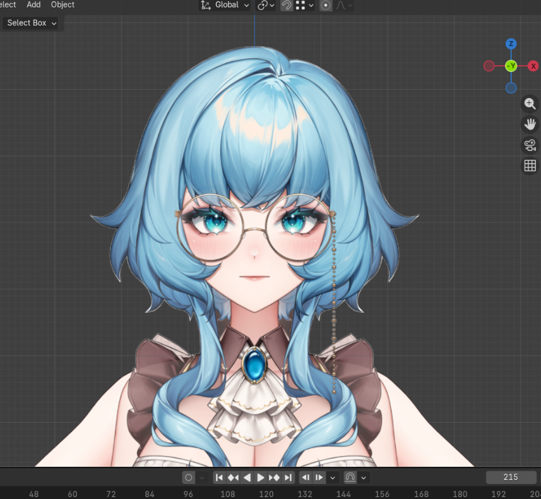Toggle snapping with the magnet icon
This screenshot has width=541, height=499.
click(287, 5)
